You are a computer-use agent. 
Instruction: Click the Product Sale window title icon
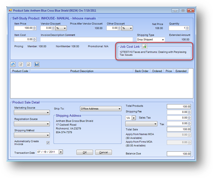pos(10,11)
